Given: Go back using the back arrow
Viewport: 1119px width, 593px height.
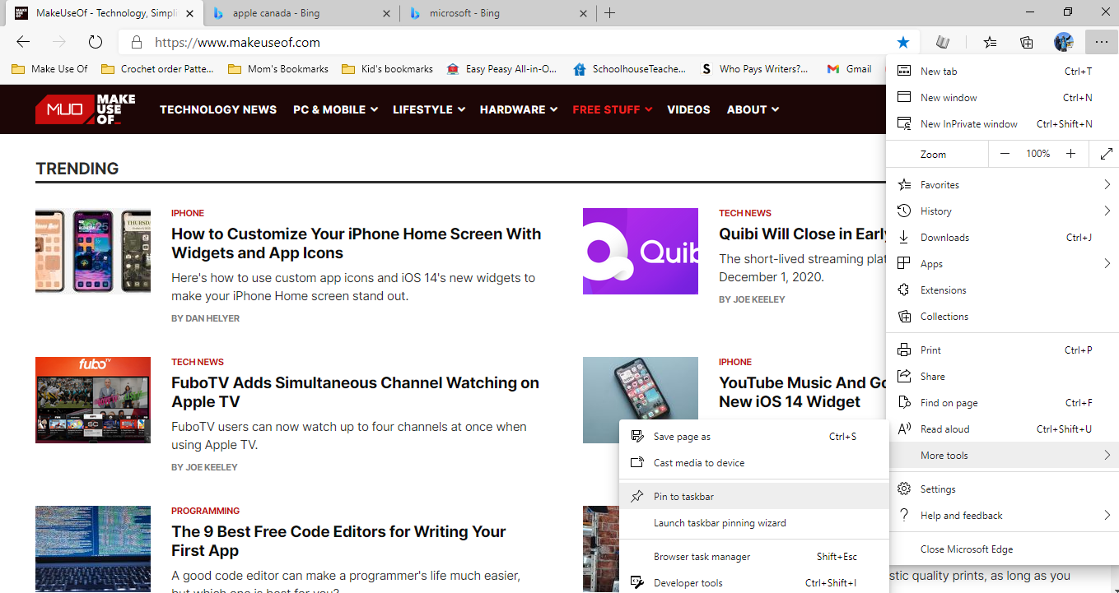Looking at the screenshot, I should [x=23, y=42].
